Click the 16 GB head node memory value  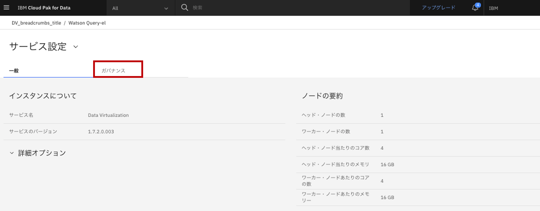coord(387,165)
